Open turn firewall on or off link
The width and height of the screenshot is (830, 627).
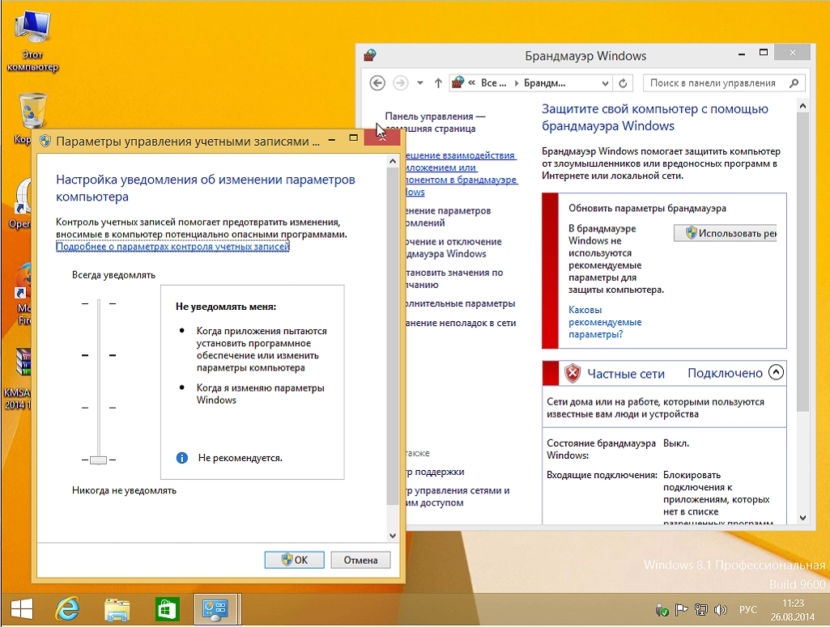(453, 248)
